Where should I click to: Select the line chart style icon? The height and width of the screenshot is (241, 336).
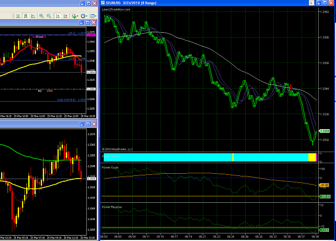pos(33,16)
